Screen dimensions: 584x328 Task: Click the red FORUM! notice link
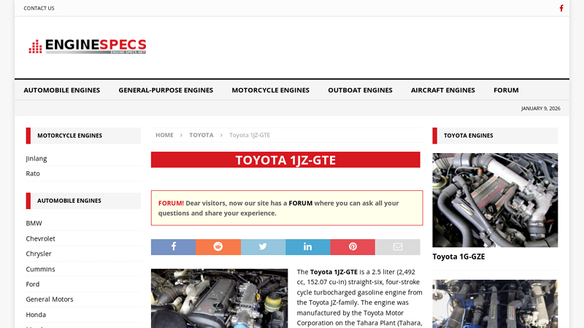pos(171,203)
